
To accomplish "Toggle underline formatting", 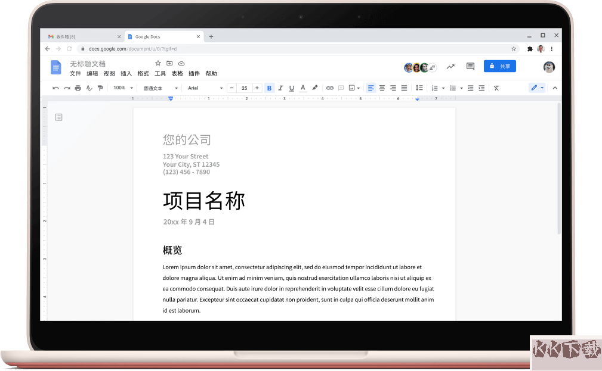I will pos(292,88).
